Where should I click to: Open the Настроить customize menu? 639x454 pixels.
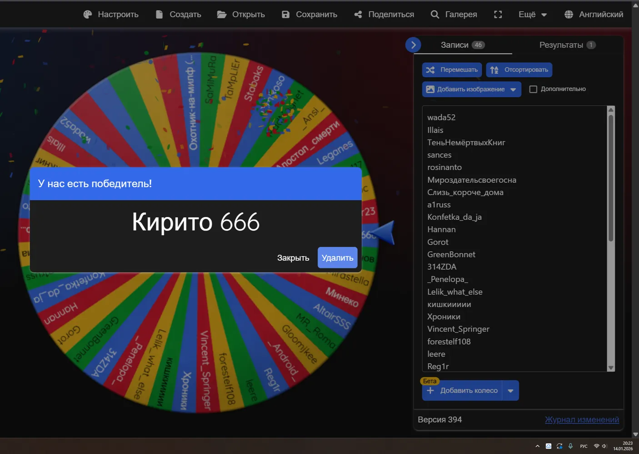(111, 15)
